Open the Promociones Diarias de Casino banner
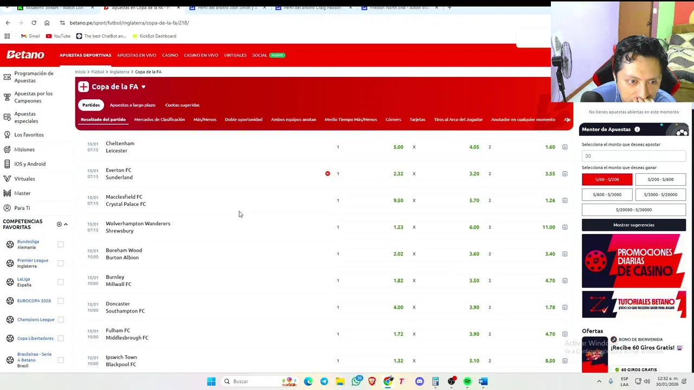This screenshot has width=694, height=390. pos(634,261)
